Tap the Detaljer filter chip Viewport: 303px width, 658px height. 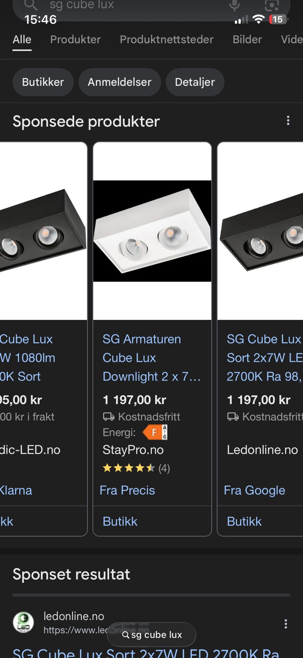[x=195, y=82]
